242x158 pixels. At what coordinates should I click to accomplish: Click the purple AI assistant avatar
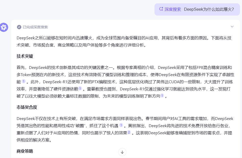coord(4,27)
